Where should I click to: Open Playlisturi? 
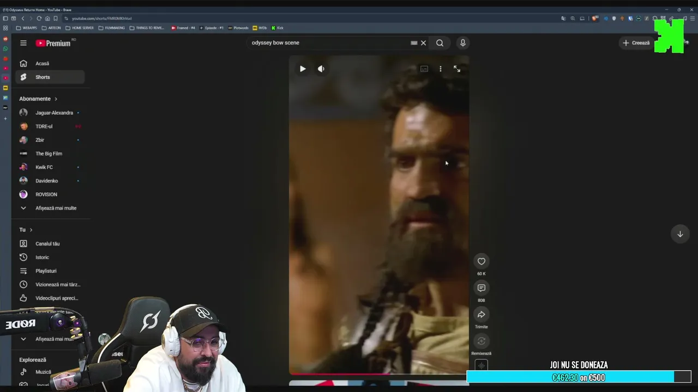(x=50, y=271)
